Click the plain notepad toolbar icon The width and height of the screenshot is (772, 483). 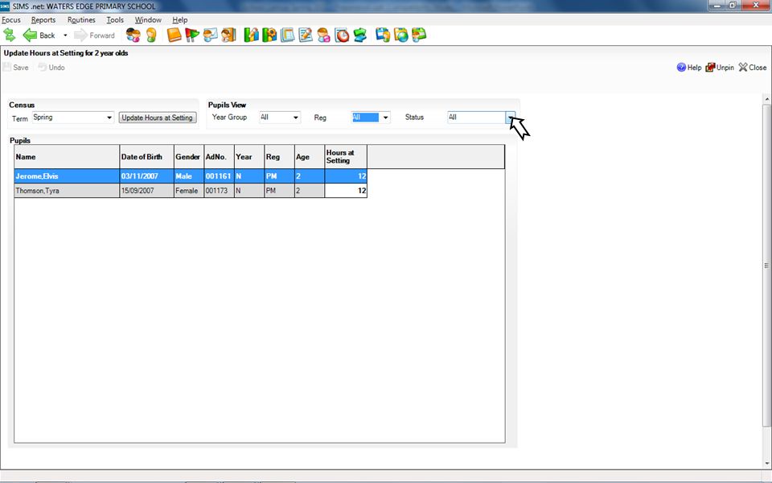pyautogui.click(x=288, y=35)
